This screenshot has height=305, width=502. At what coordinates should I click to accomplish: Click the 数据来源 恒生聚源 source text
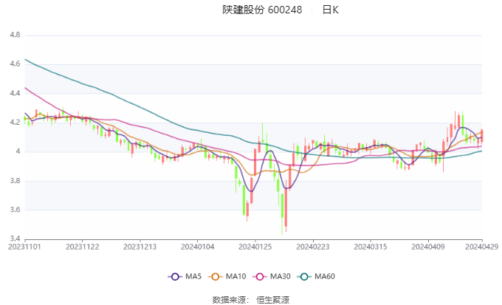[x=251, y=300]
